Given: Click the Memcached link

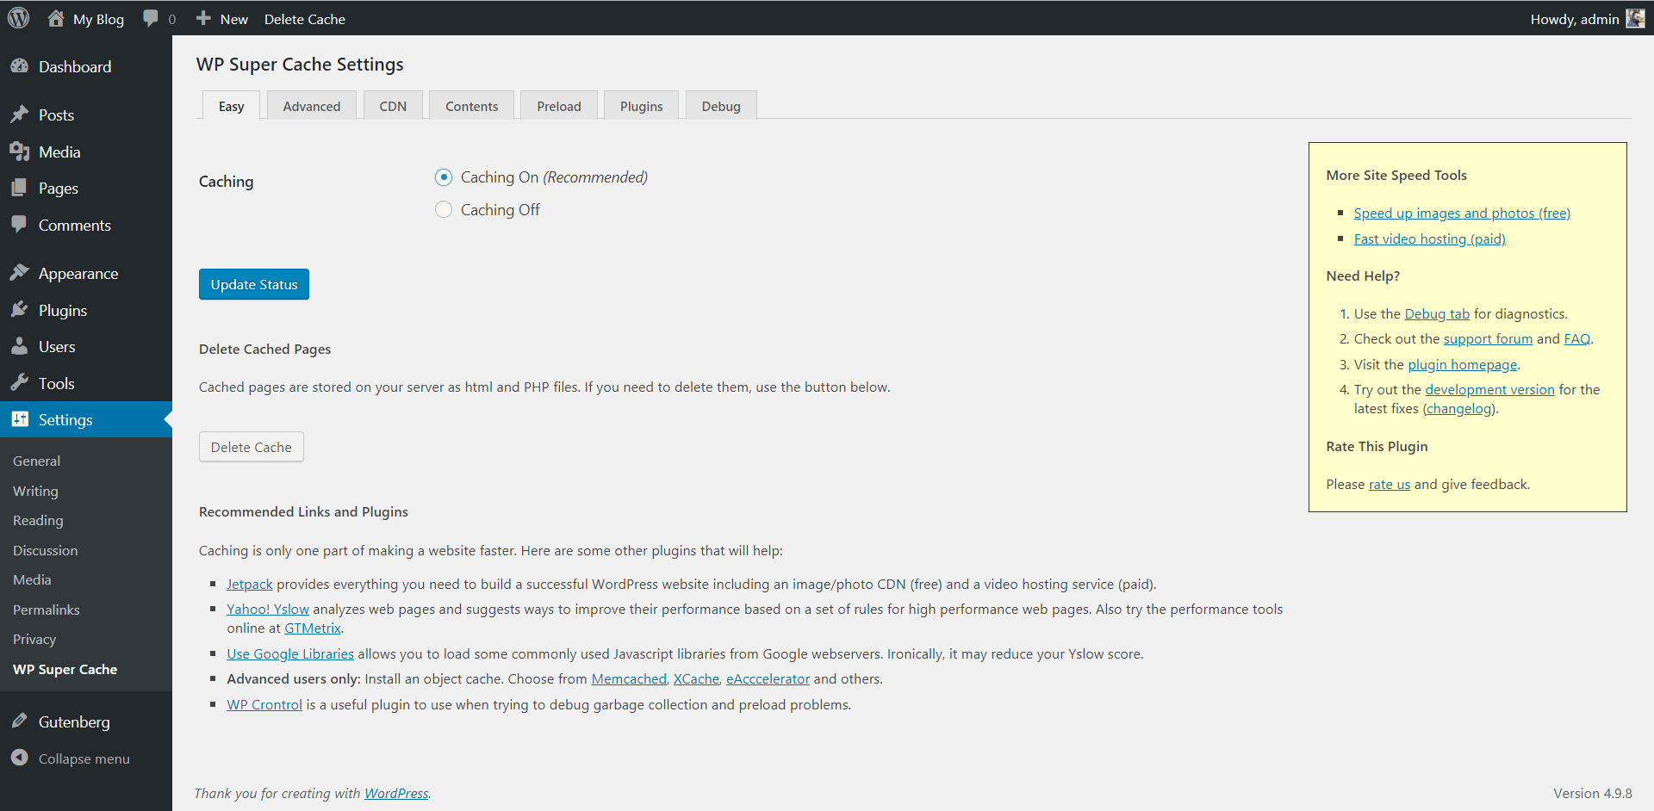Looking at the screenshot, I should 629,678.
